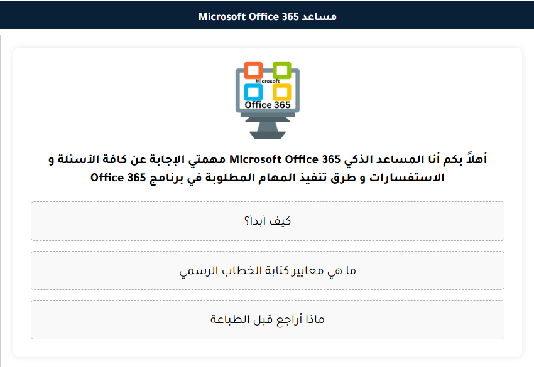
Task: Click the phrase "مهمتي الإجابة" in the welcome text
Action: [193, 159]
